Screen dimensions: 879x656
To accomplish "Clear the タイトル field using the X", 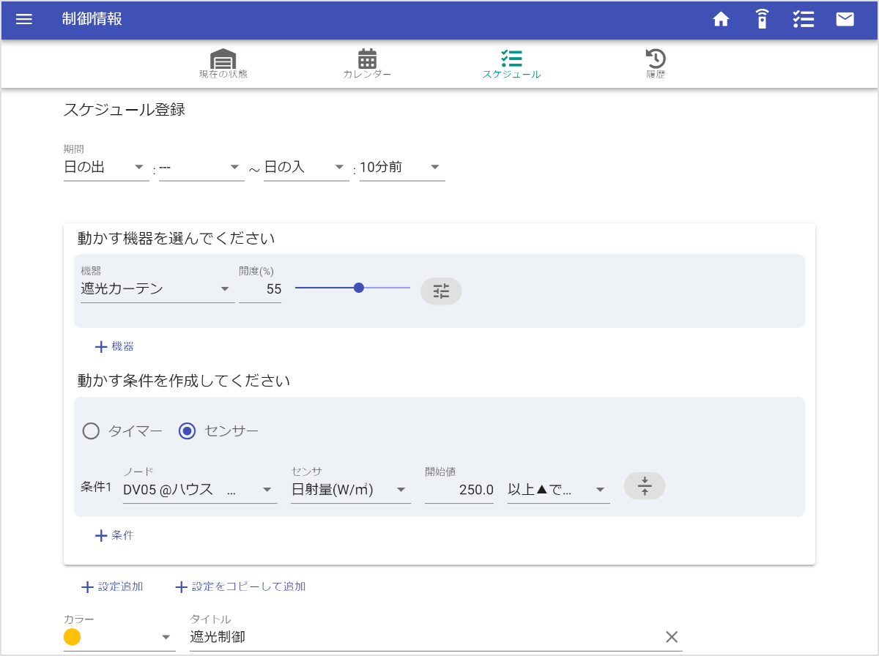I will 671,636.
